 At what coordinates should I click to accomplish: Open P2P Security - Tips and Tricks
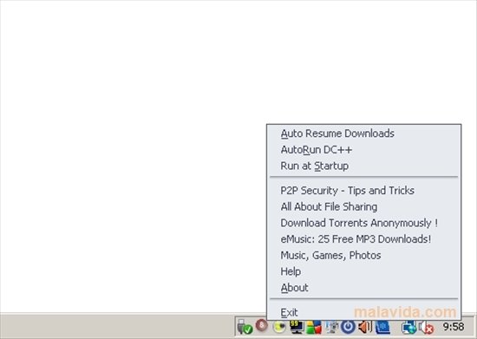(364, 191)
